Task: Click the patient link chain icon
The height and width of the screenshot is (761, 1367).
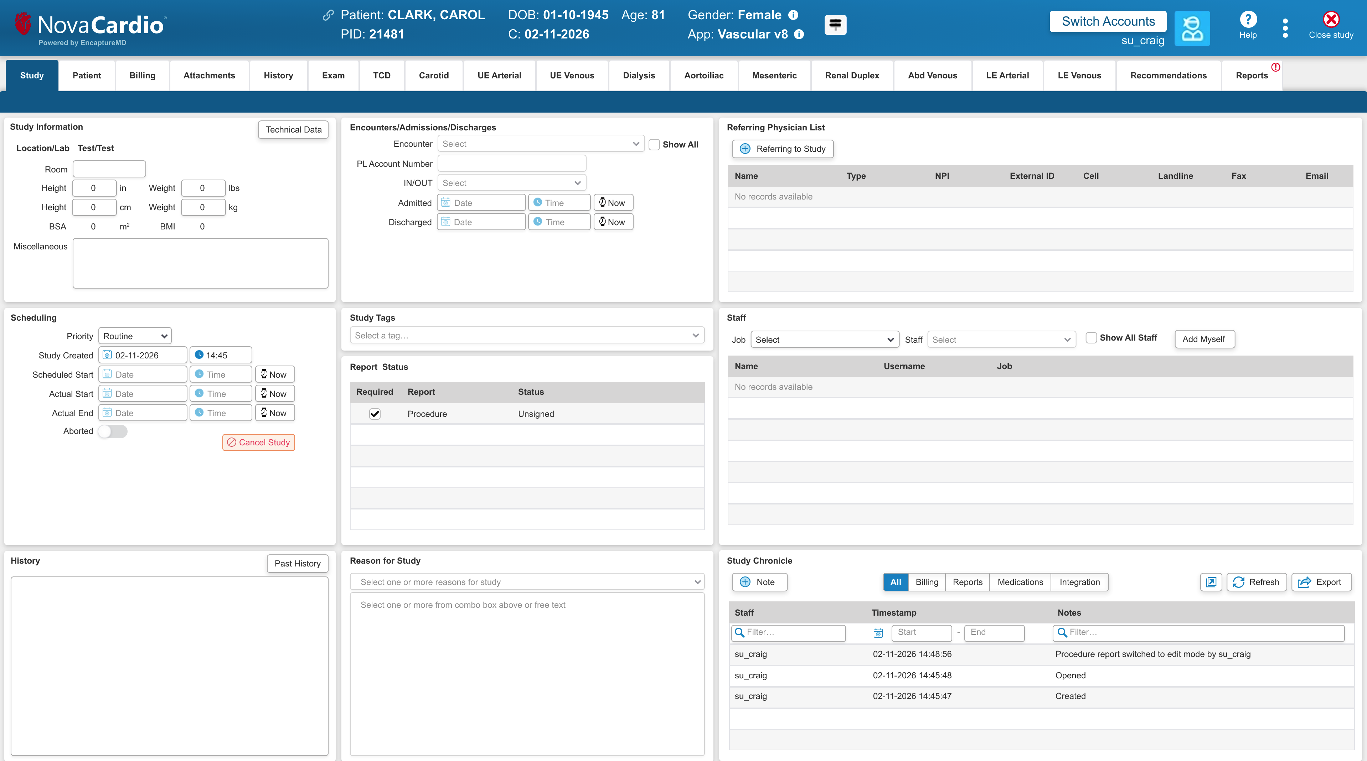Action: (x=328, y=15)
